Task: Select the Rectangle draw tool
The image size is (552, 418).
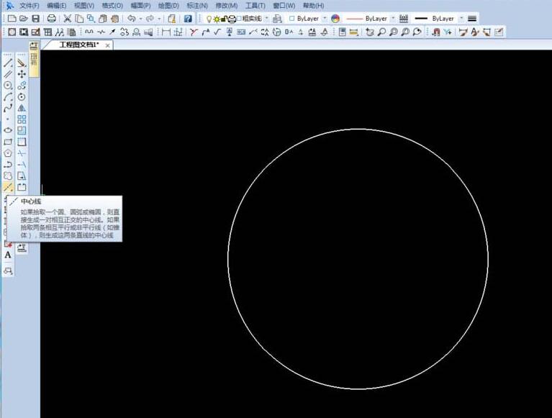Action: [8, 142]
